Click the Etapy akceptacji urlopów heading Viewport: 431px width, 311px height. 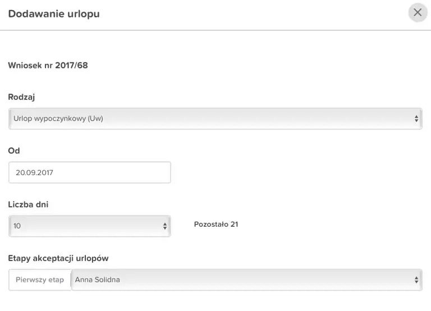58,258
